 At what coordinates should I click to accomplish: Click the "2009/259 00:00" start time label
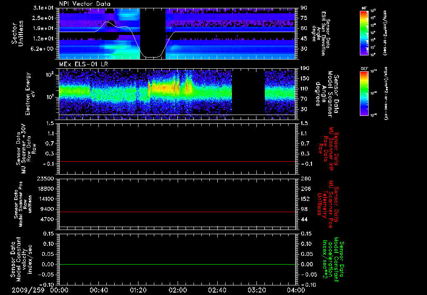click(40, 290)
